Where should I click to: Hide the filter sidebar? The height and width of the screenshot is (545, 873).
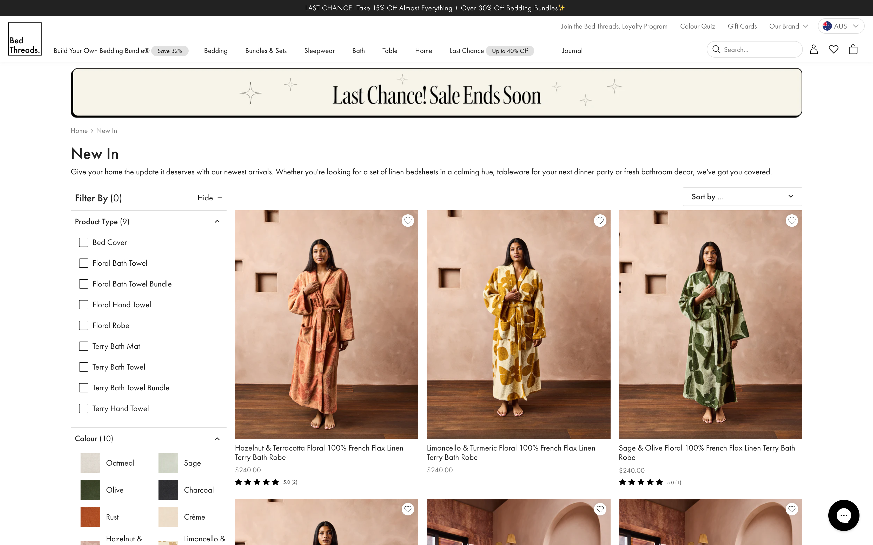210,198
